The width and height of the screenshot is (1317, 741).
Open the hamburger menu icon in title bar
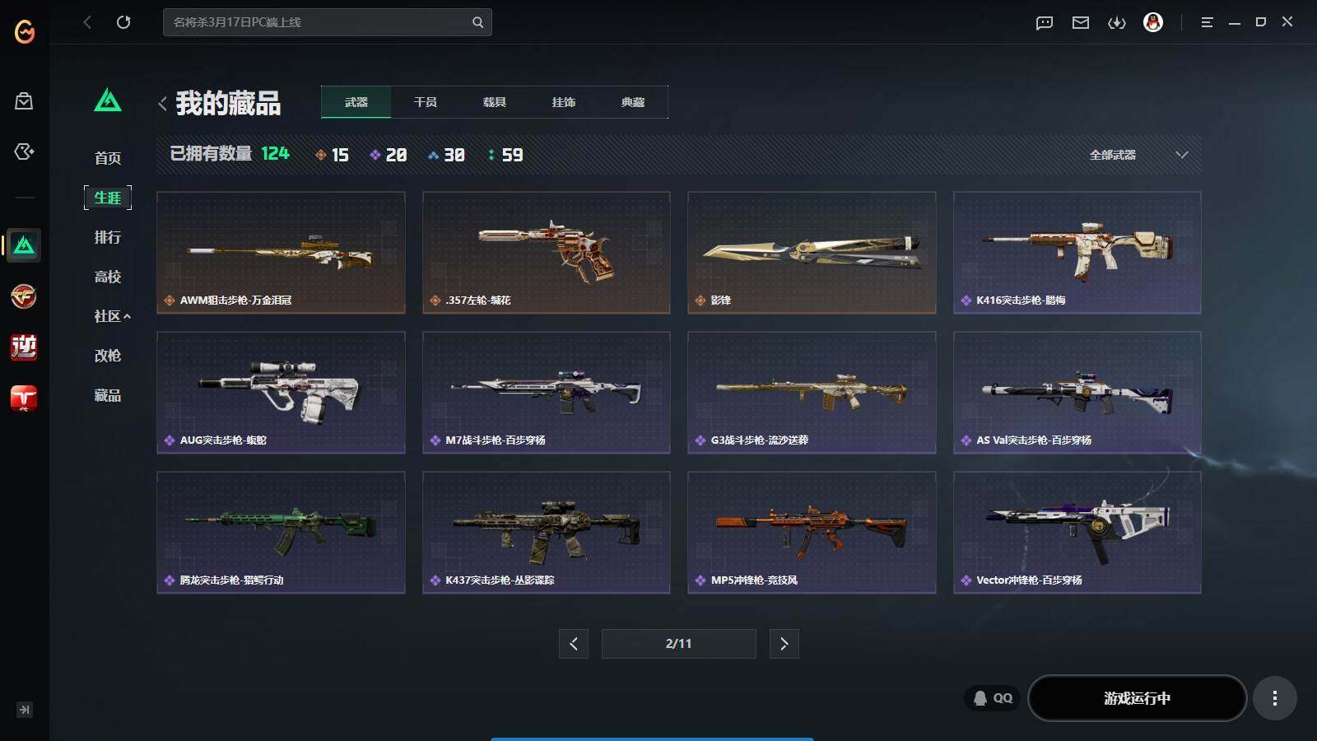point(1207,22)
